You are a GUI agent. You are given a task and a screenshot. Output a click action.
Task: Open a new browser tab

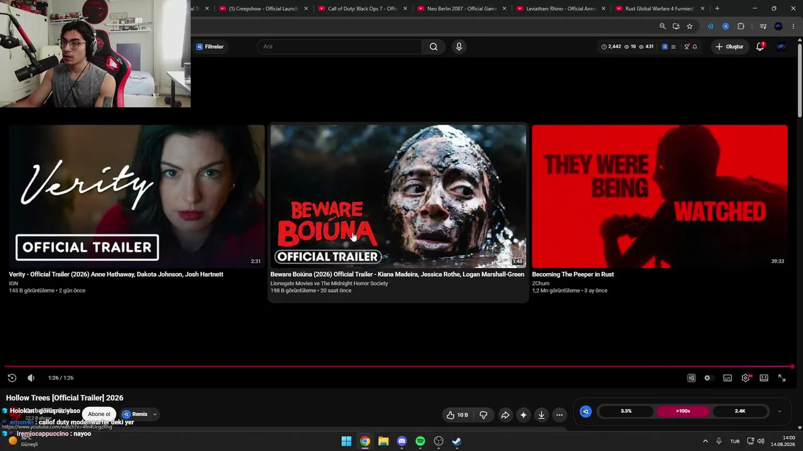[x=717, y=9]
